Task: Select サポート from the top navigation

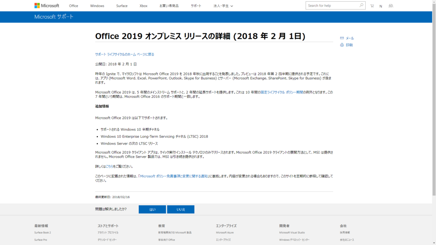Action: pyautogui.click(x=195, y=6)
